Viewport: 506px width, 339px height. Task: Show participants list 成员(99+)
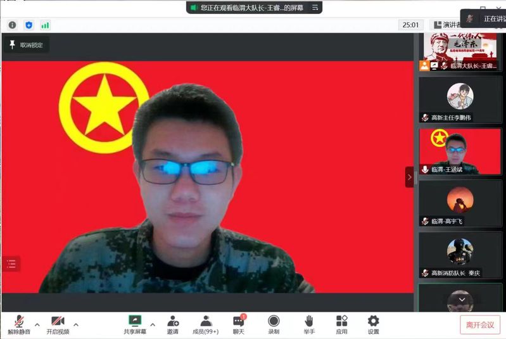[x=206, y=325]
